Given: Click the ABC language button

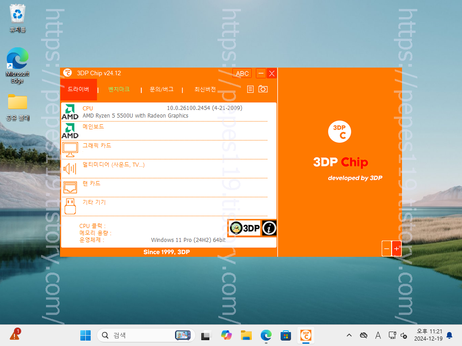Looking at the screenshot, I should (242, 73).
